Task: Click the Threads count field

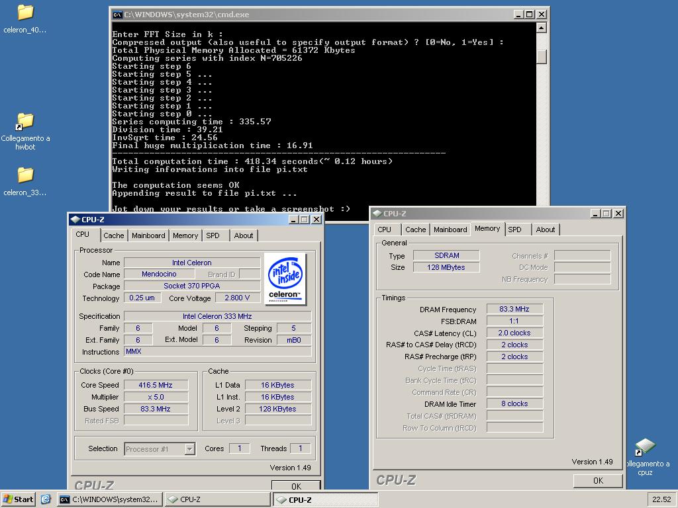Action: pos(301,448)
